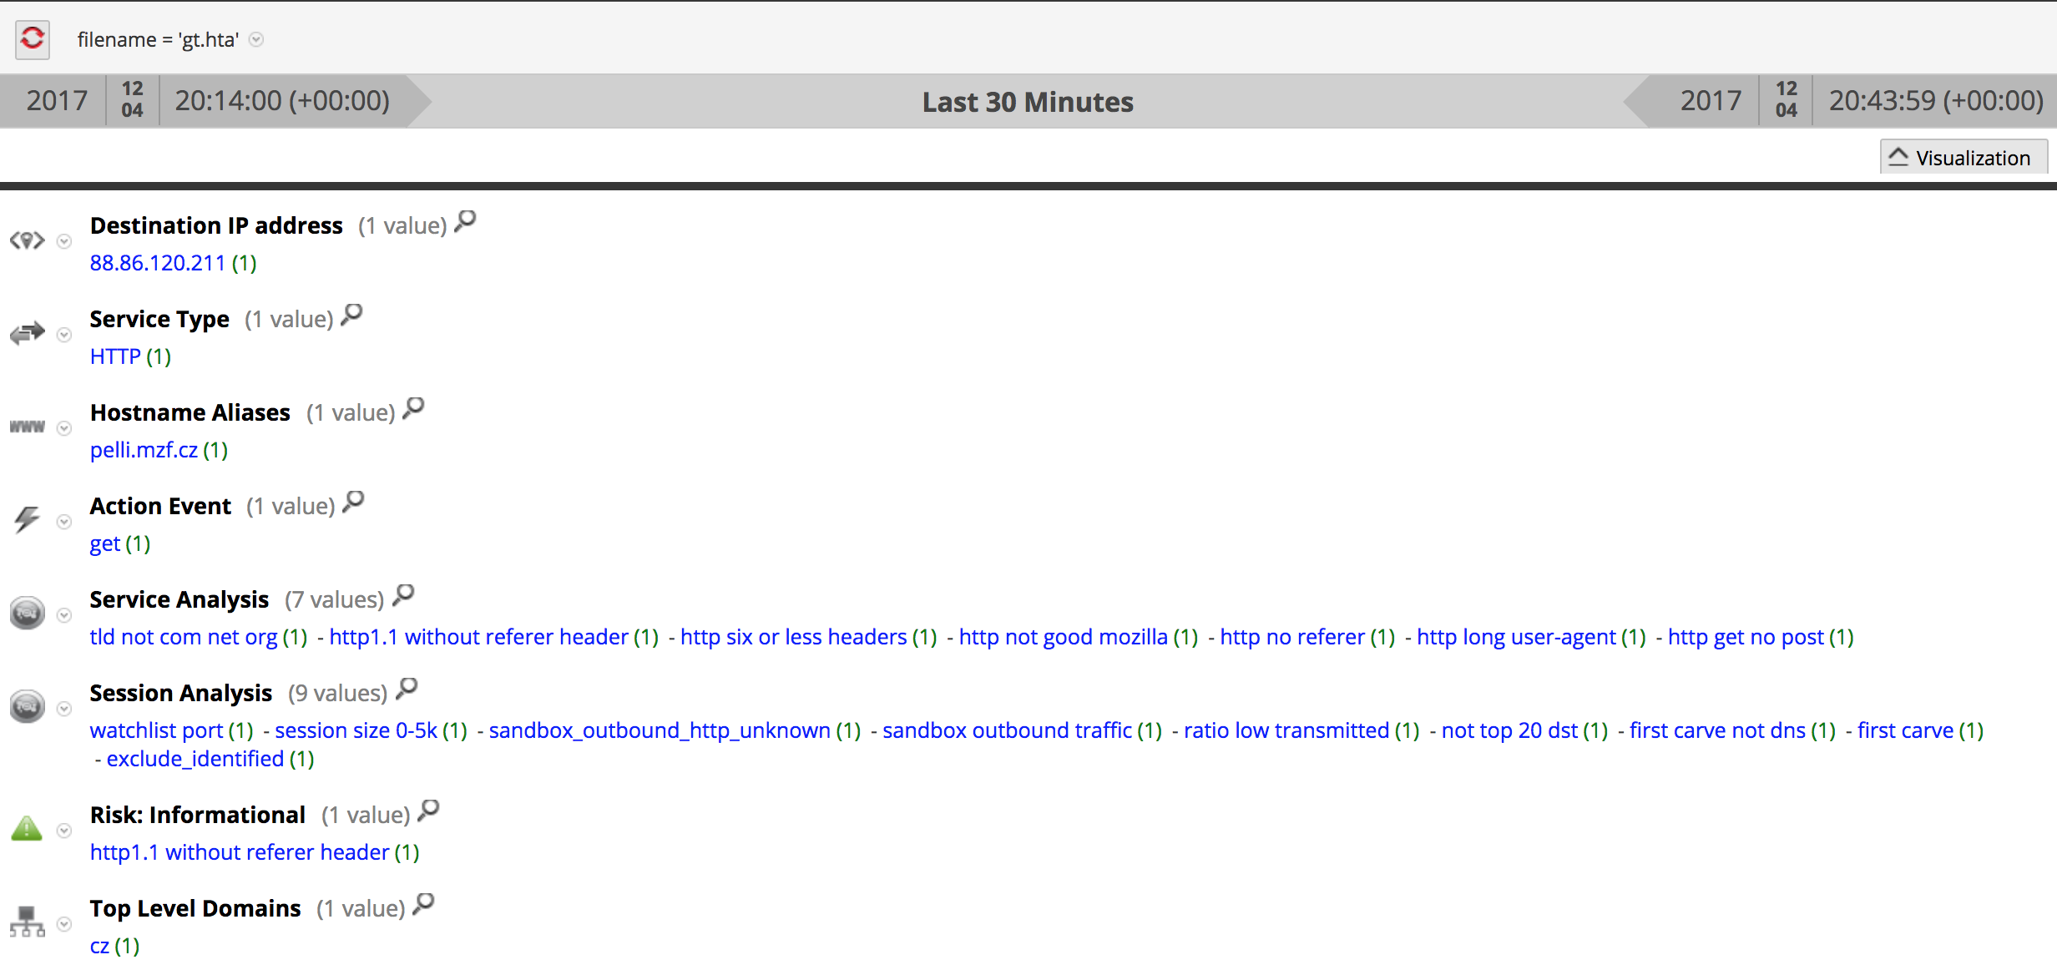Collapse the Visualization panel
Screen dimensions: 2057x975
[1962, 157]
